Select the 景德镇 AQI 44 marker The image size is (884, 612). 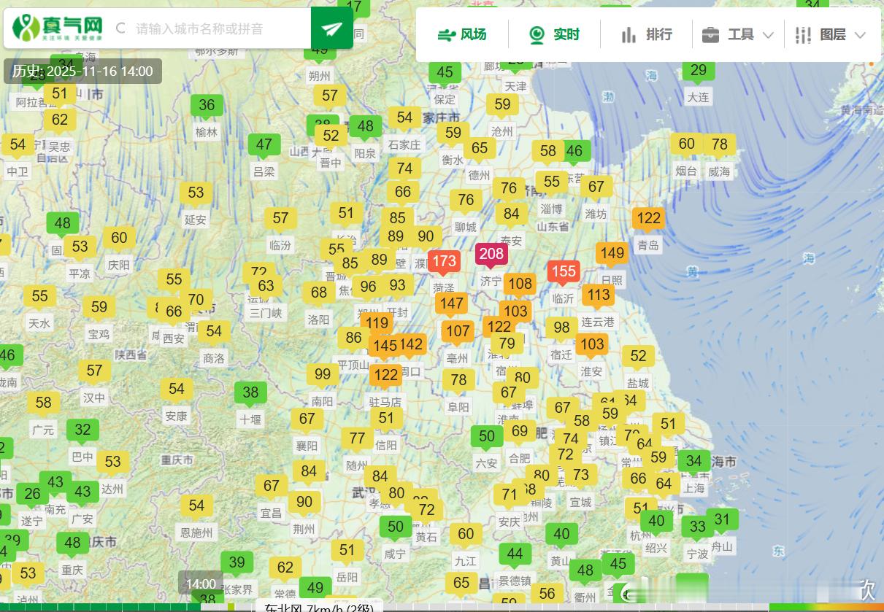515,555
